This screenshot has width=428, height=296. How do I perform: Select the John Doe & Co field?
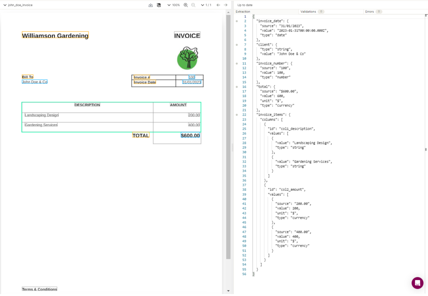[x=35, y=82]
